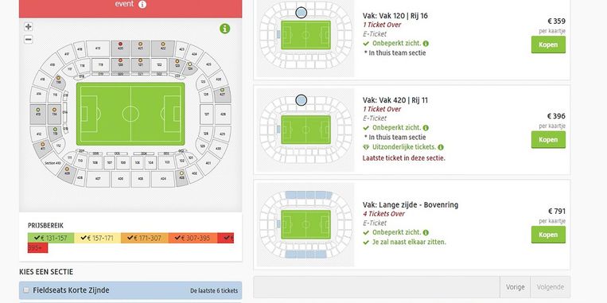Zoom out on the stadium map

(x=29, y=39)
